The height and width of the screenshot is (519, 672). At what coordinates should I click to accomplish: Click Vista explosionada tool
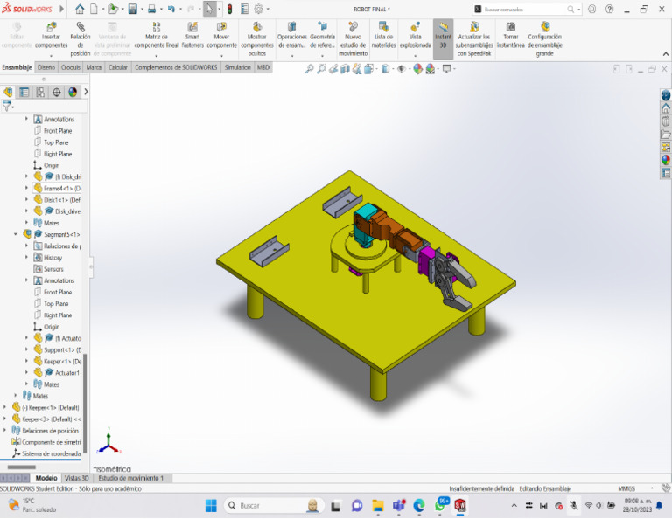415,37
